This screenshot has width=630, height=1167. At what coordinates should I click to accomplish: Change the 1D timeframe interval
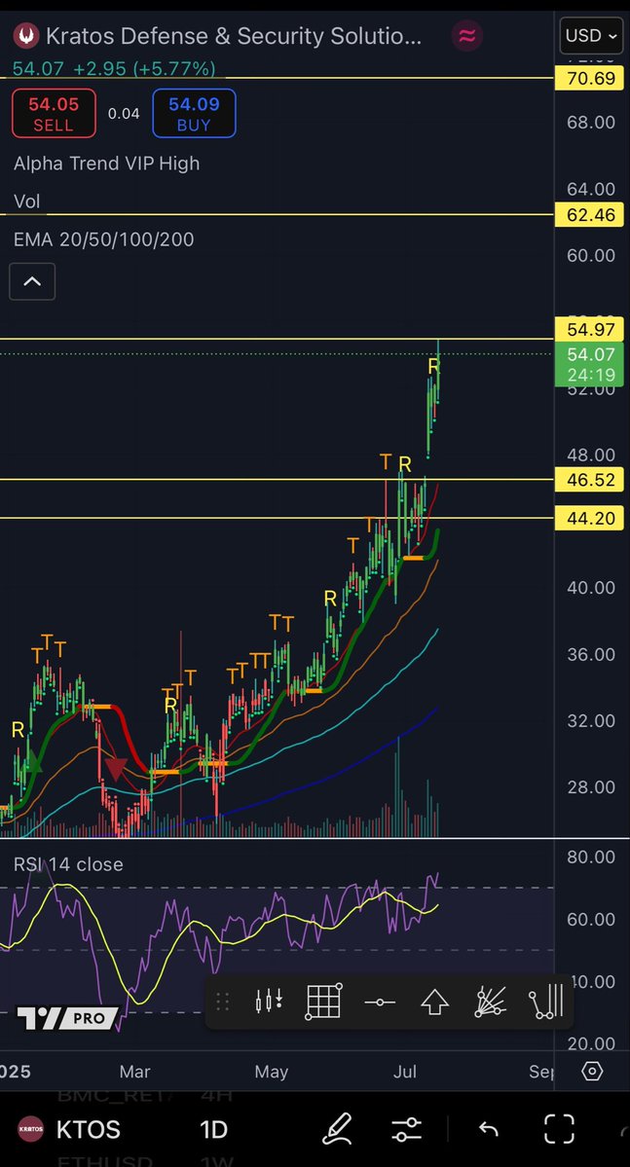[213, 1130]
